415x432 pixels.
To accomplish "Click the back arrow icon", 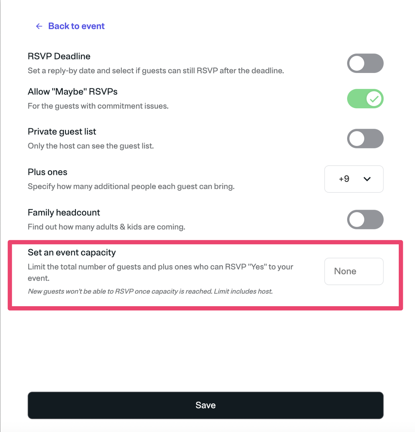I will [39, 26].
